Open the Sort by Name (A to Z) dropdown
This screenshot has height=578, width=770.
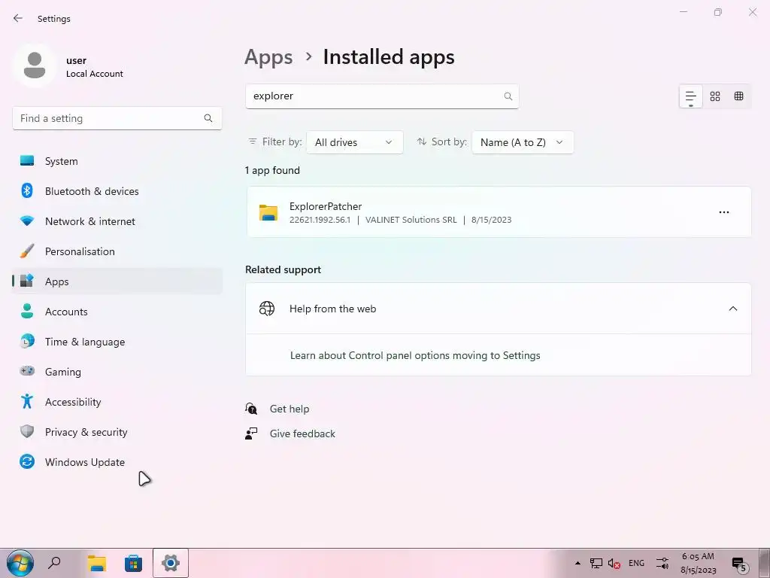click(x=523, y=142)
